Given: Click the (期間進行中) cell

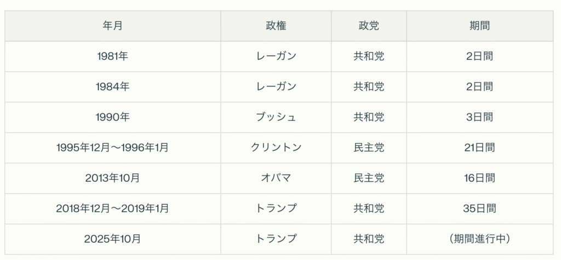Looking at the screenshot, I should (x=479, y=239).
